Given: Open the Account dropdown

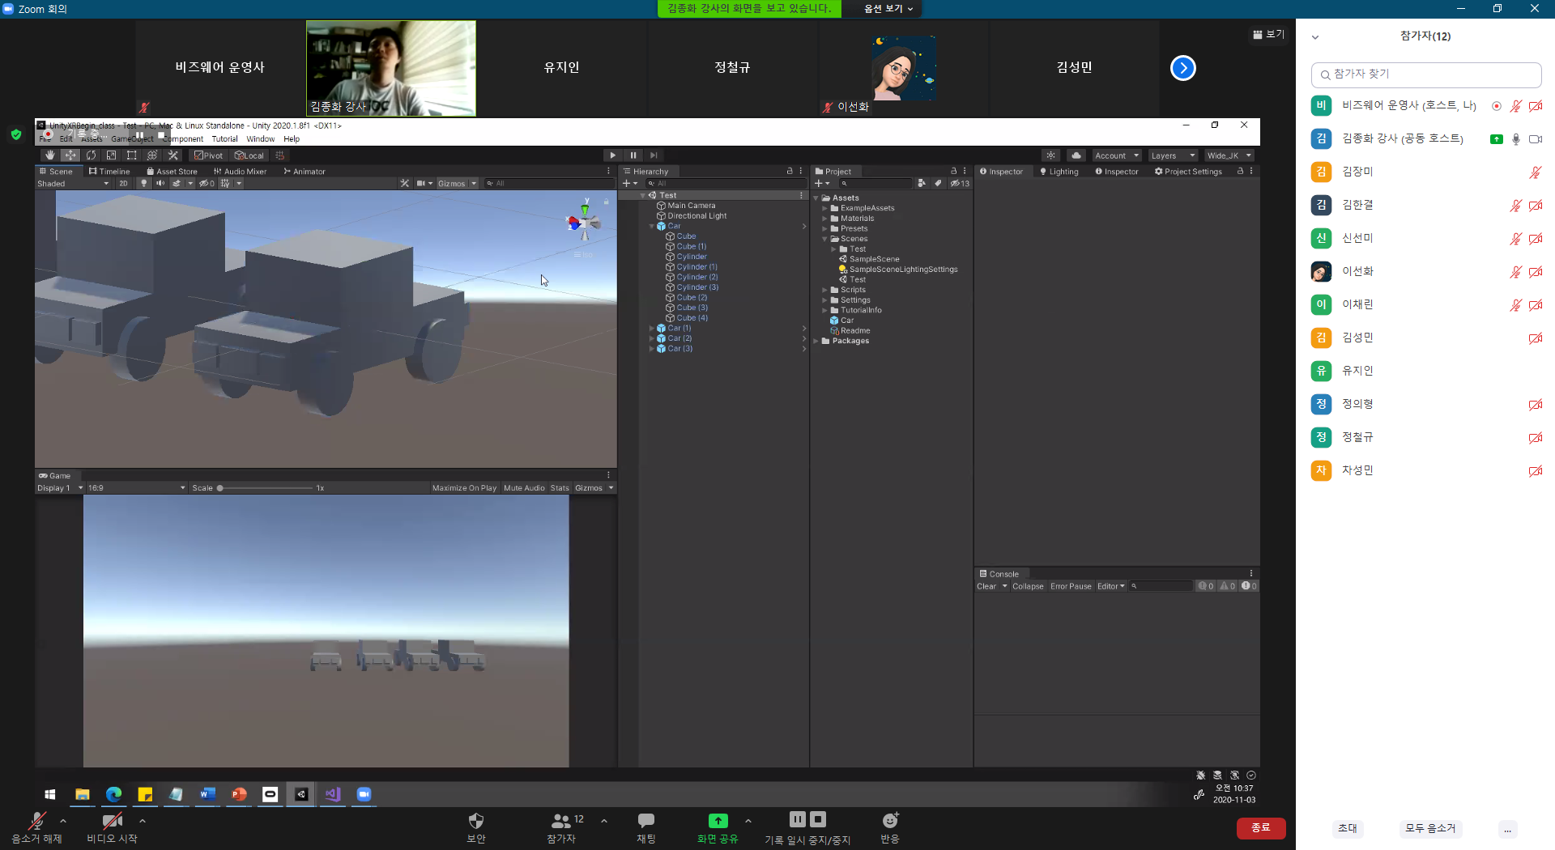Looking at the screenshot, I should click(1117, 155).
